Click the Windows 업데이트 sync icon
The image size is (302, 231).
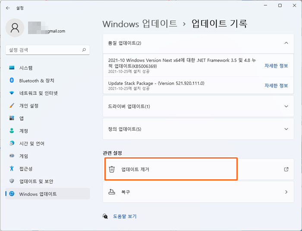12,194
